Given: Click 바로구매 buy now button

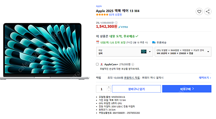Looking at the screenshot, I should pos(187,89).
